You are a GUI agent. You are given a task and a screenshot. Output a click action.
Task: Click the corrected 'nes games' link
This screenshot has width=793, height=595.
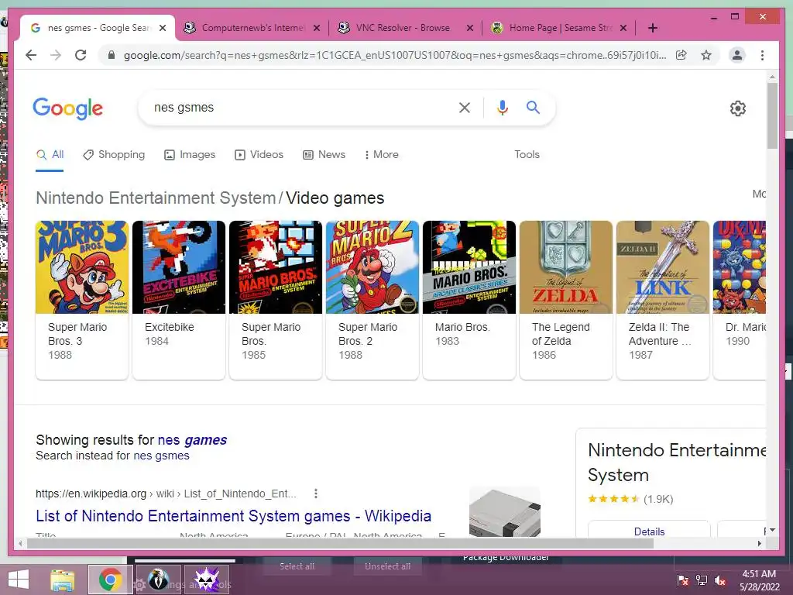point(192,440)
